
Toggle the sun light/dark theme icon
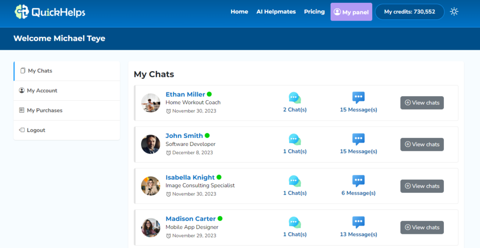454,12
